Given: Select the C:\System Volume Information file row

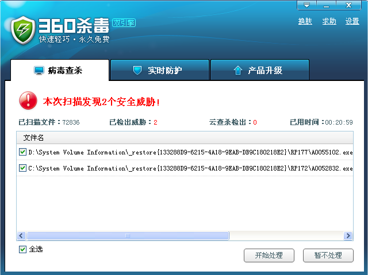Looking at the screenshot, I should pos(185,168).
